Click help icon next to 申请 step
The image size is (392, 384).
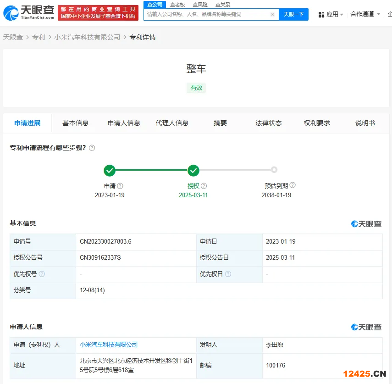coord(120,186)
